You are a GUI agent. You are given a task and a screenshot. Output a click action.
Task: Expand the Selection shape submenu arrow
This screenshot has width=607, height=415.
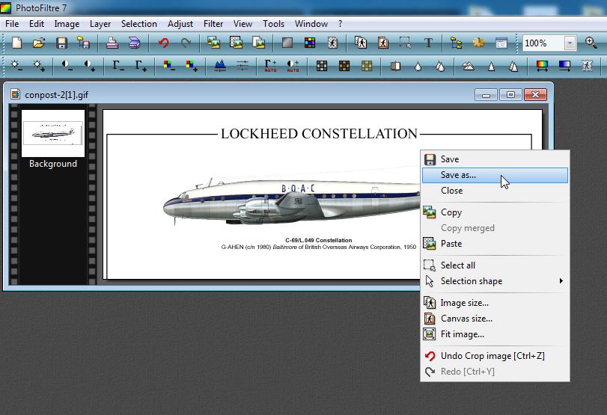pos(561,281)
